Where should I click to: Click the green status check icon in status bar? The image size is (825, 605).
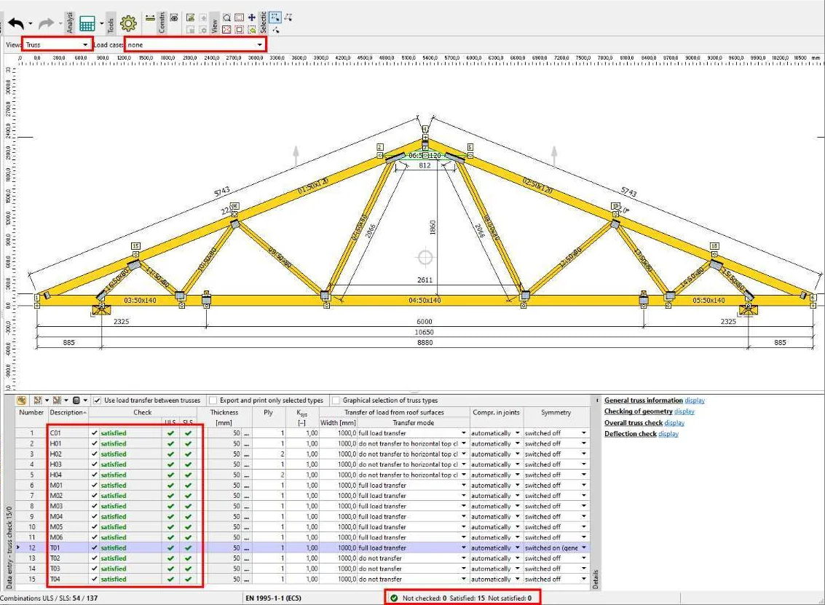pos(394,598)
